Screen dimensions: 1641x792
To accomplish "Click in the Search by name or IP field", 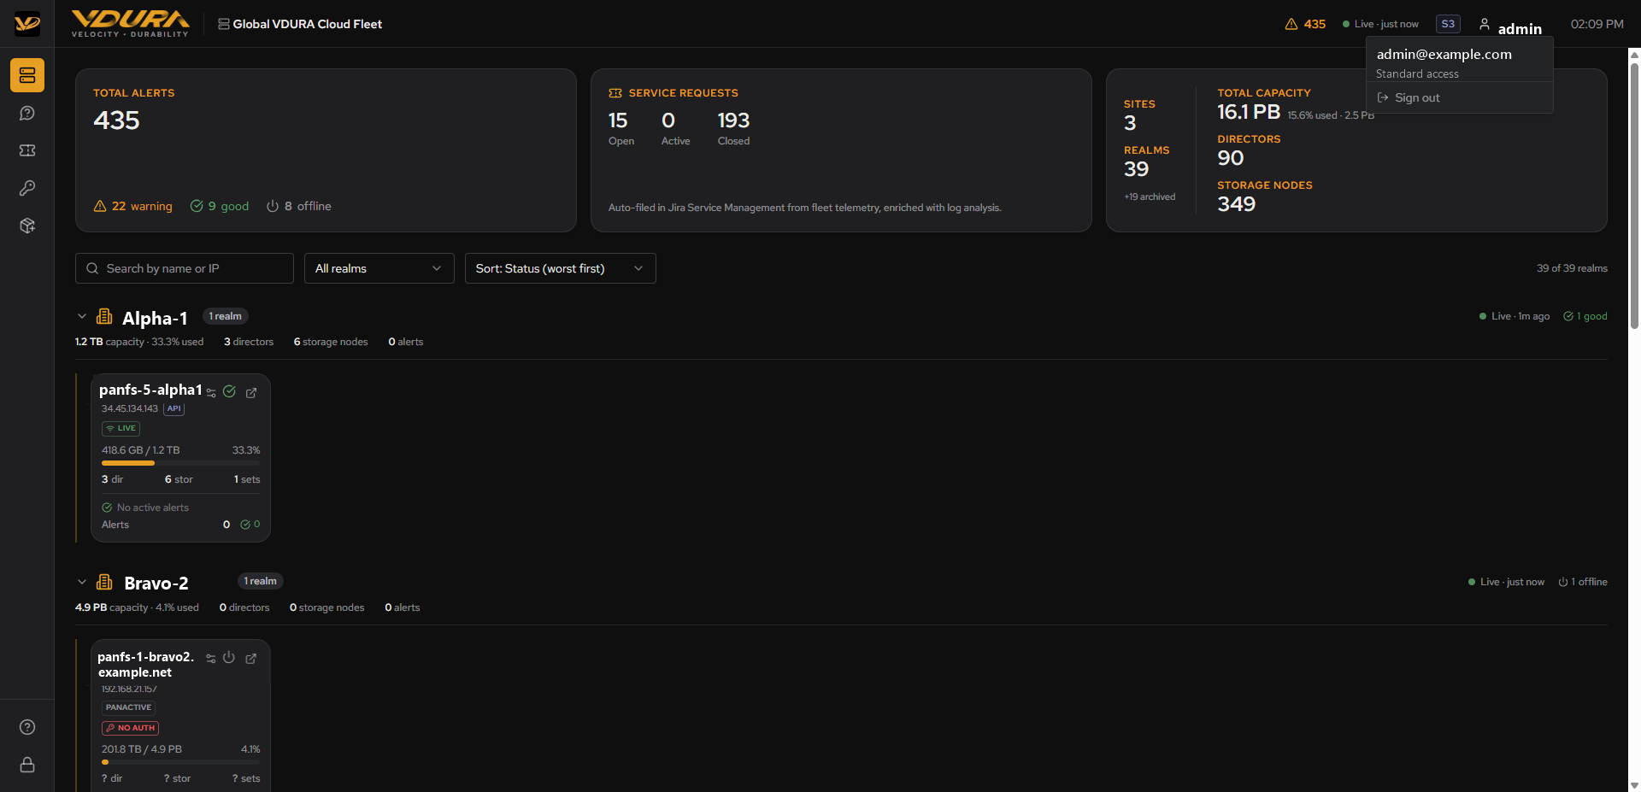I will pyautogui.click(x=185, y=268).
